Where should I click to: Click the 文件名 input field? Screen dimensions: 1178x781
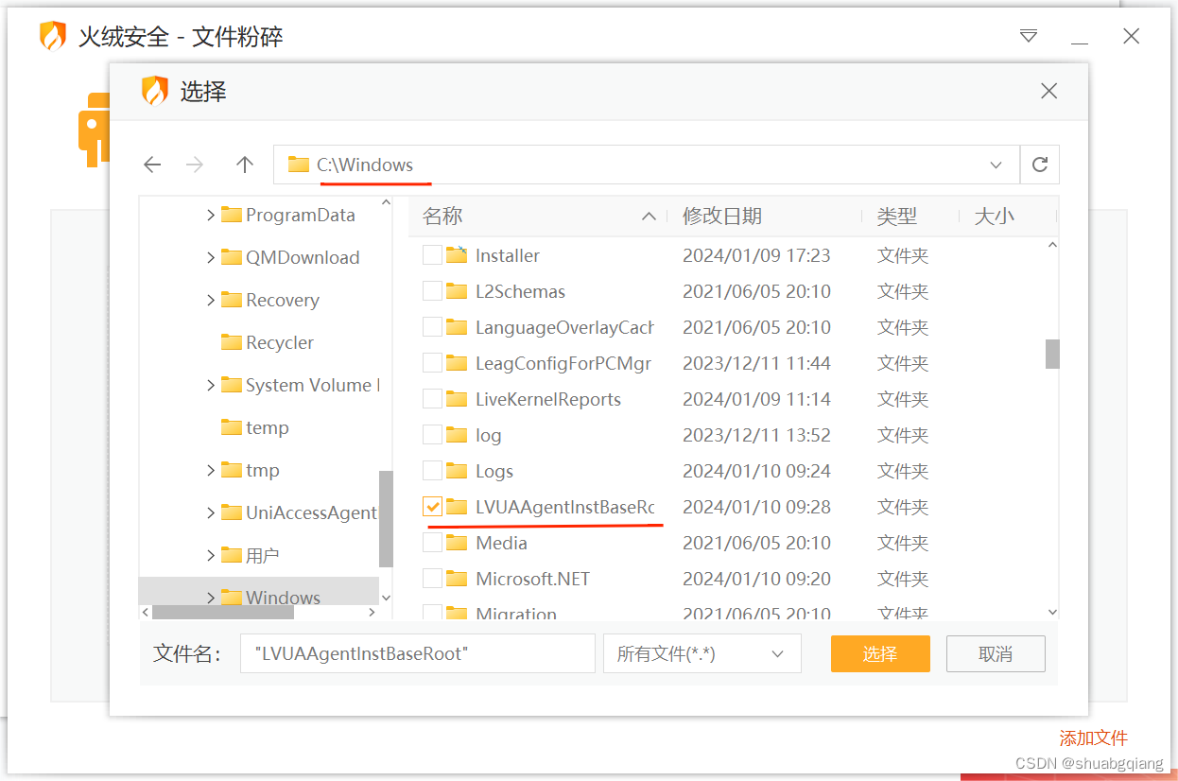pos(417,653)
